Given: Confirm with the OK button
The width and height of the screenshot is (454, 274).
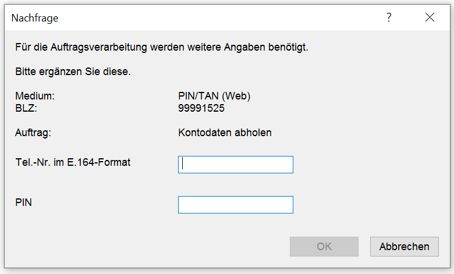Looking at the screenshot, I should tap(324, 247).
